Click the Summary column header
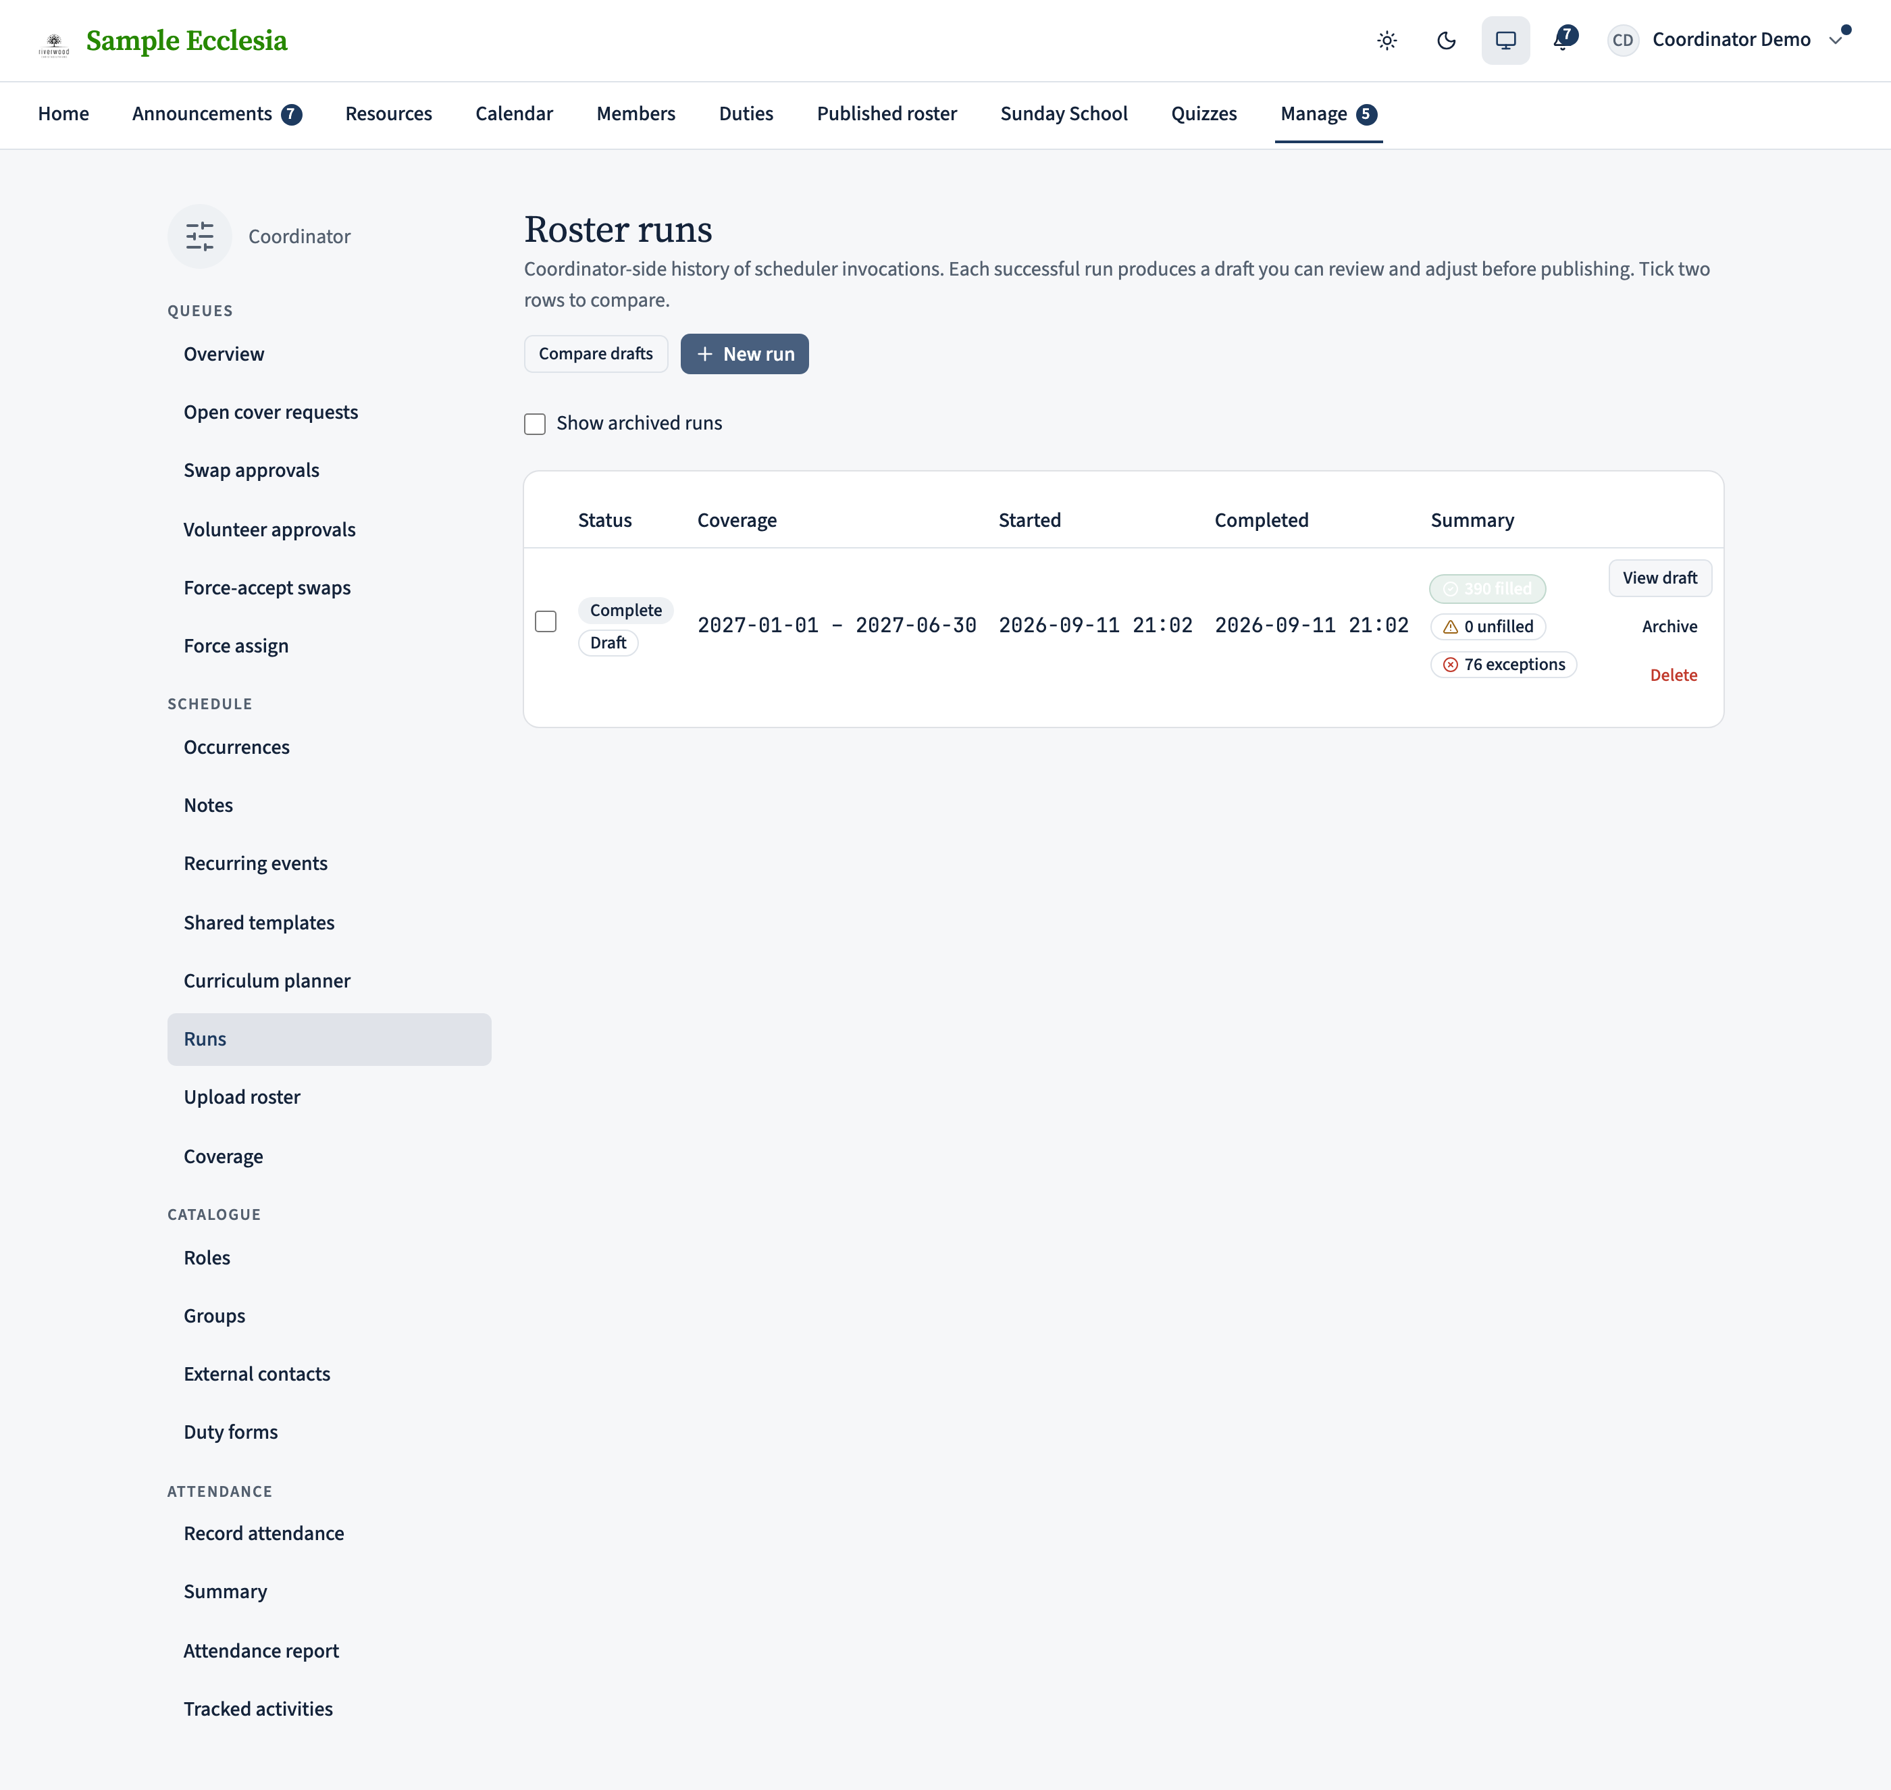Screen dimensions: 1891x1790 coord(1472,520)
